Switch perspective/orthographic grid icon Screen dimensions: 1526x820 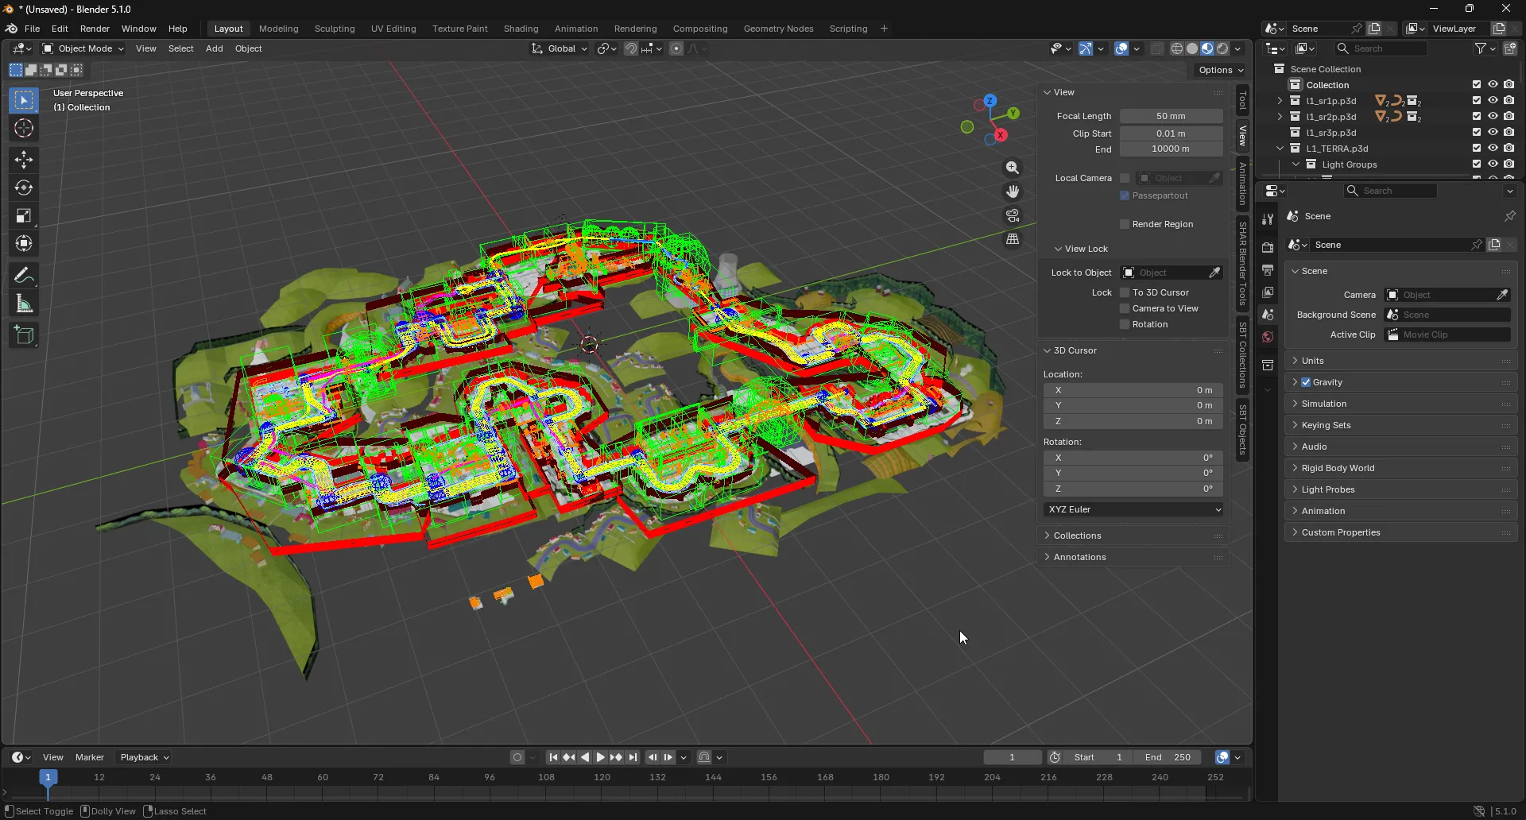pyautogui.click(x=1013, y=239)
